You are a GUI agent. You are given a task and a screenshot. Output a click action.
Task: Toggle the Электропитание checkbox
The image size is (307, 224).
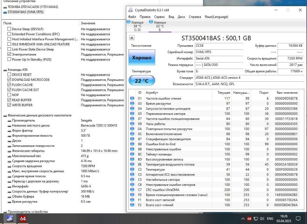click(9, 54)
